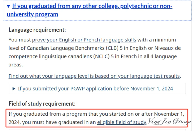This screenshot has width=194, height=131.
Task: Click the partially visible box at page bottom
Action: (x=97, y=130)
